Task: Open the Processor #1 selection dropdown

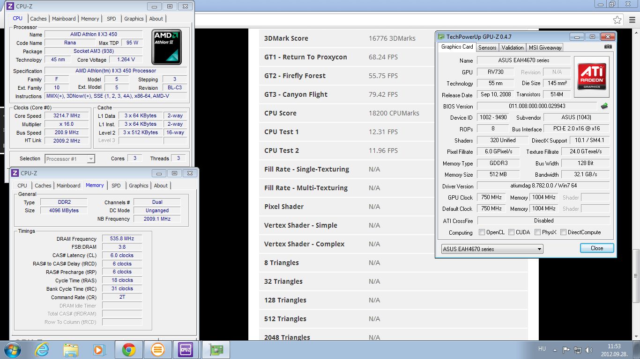Action: [70, 159]
